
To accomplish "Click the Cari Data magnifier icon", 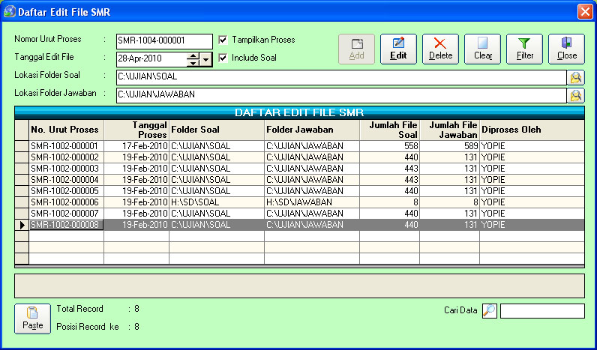I will pyautogui.click(x=489, y=311).
